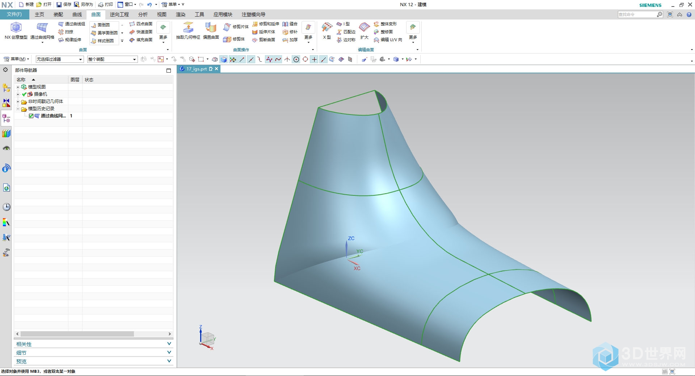Expand the 模型视图 tree node
The height and width of the screenshot is (376, 695).
click(x=18, y=87)
